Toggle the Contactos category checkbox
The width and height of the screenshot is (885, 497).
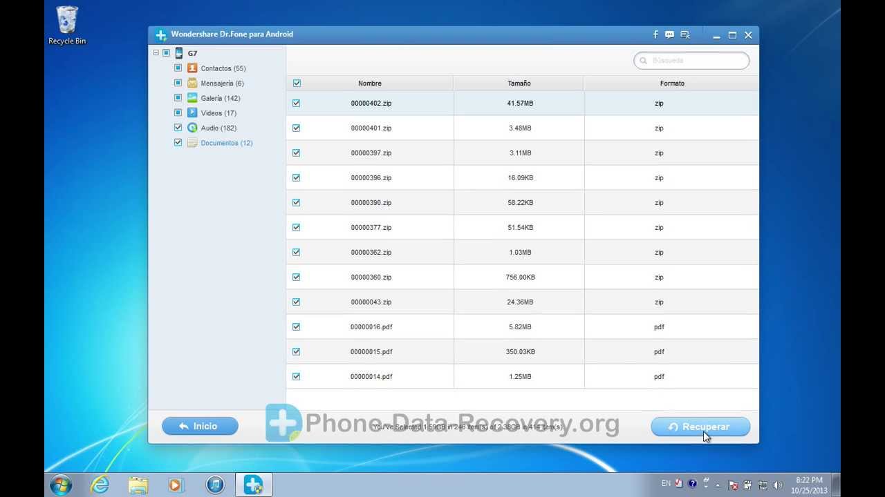tap(178, 68)
